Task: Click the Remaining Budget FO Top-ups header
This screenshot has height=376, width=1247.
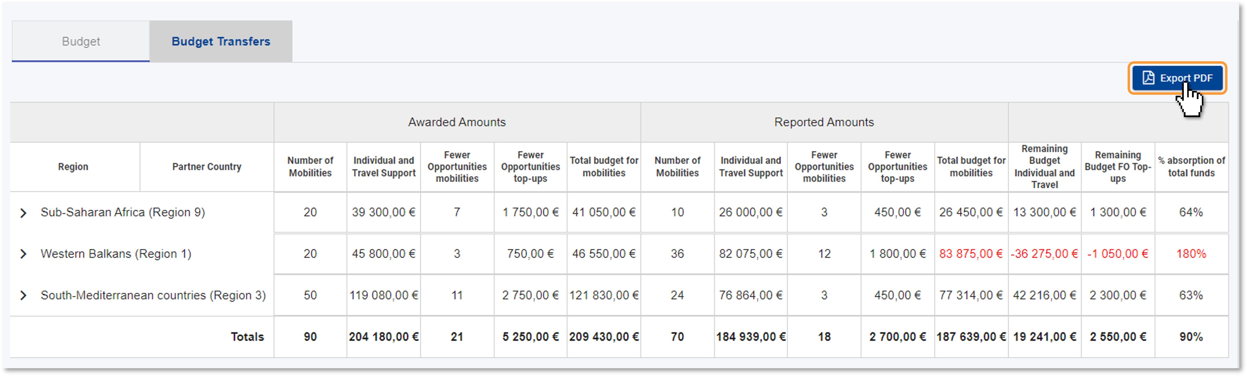Action: pyautogui.click(x=1118, y=167)
